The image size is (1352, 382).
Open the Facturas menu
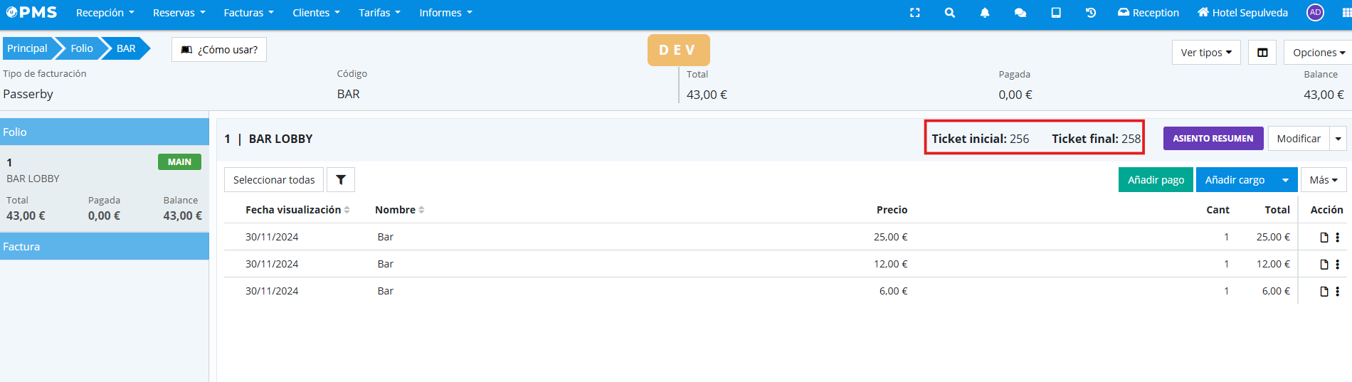(248, 13)
